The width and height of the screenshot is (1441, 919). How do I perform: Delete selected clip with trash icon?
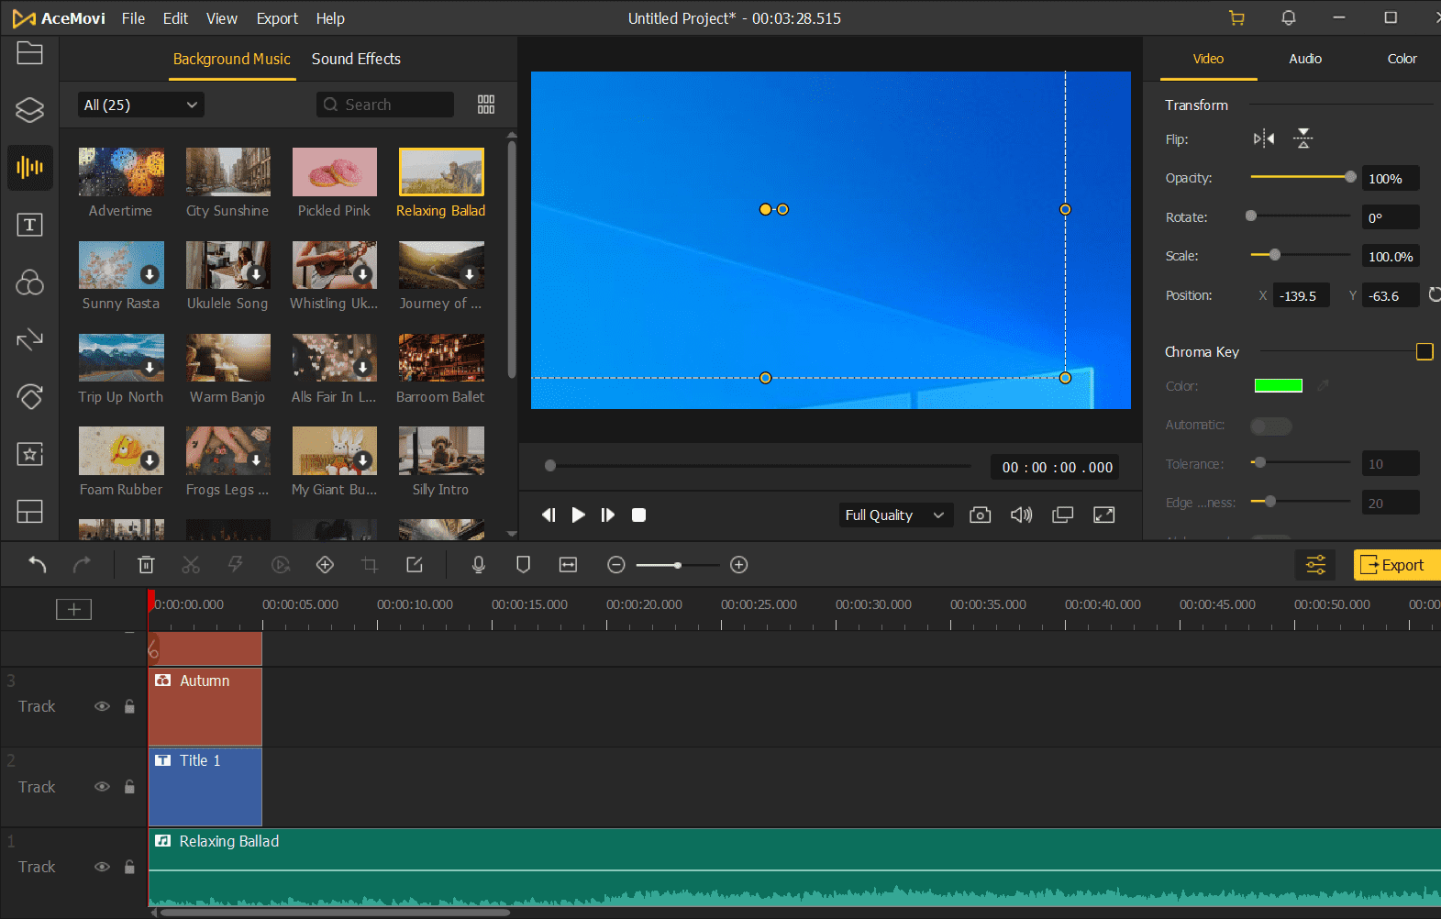(146, 565)
